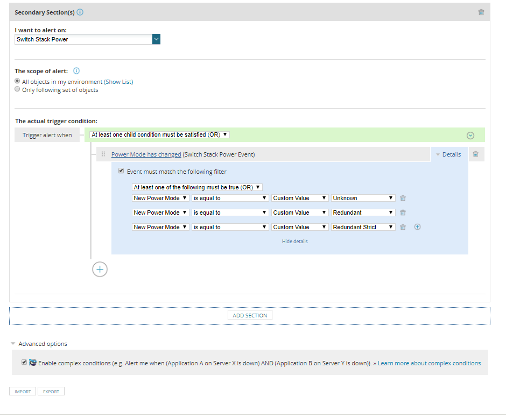This screenshot has height=418, width=506.
Task: Toggle Enable complex conditions checkbox
Action: click(x=24, y=362)
